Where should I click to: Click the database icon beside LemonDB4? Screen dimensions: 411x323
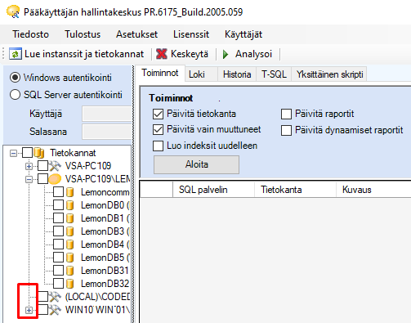[70, 244]
